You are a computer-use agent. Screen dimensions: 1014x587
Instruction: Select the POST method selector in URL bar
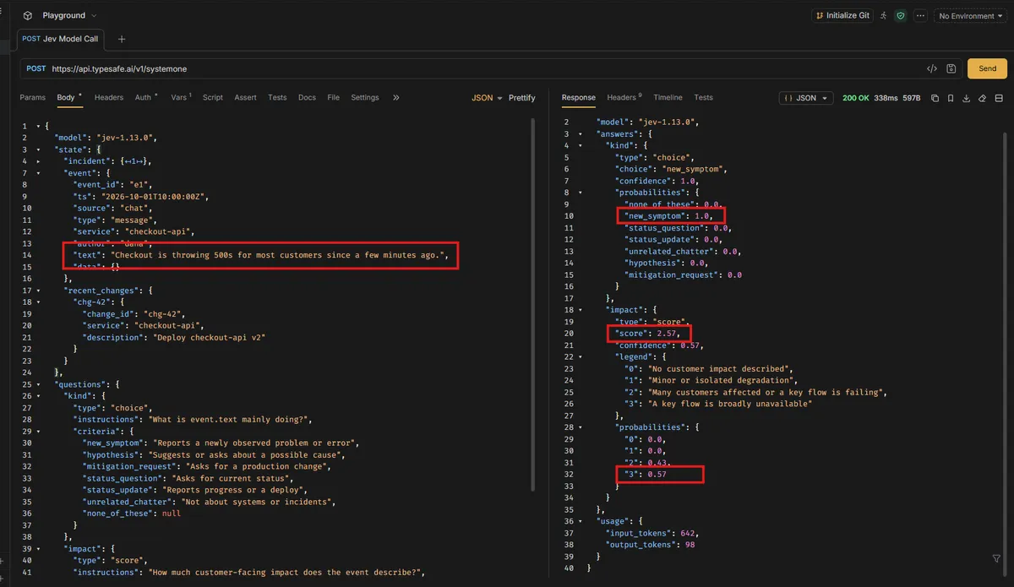click(36, 68)
